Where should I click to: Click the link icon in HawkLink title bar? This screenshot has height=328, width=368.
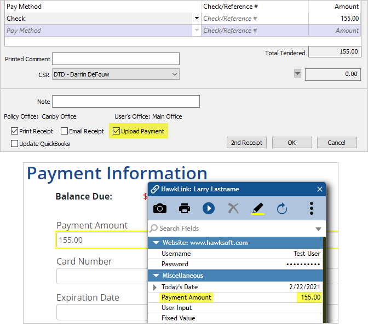(x=155, y=189)
